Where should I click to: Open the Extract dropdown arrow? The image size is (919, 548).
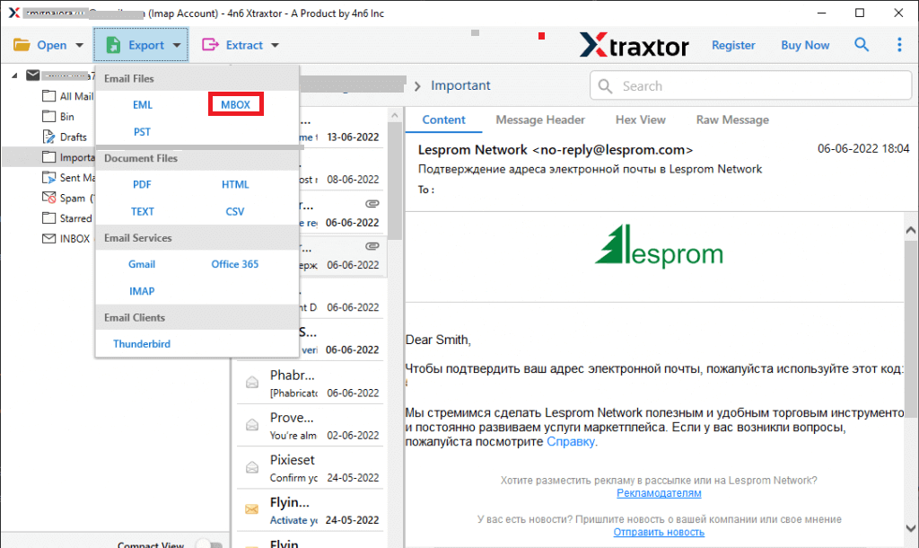[x=274, y=44]
